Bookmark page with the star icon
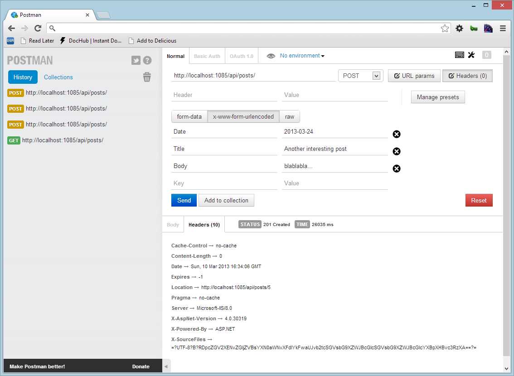Viewport: 514px width, 376px height. point(445,29)
